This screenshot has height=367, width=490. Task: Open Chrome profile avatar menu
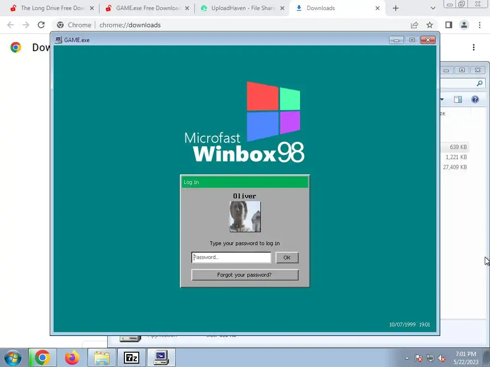464,25
